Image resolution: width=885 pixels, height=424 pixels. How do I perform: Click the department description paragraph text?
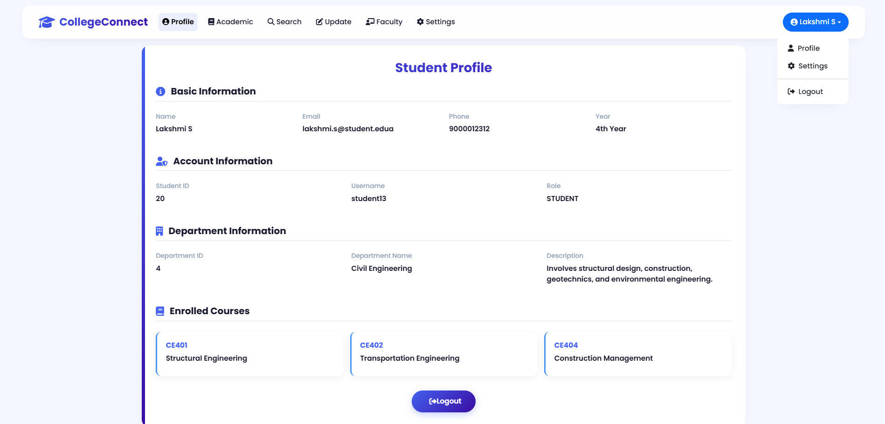click(x=629, y=274)
